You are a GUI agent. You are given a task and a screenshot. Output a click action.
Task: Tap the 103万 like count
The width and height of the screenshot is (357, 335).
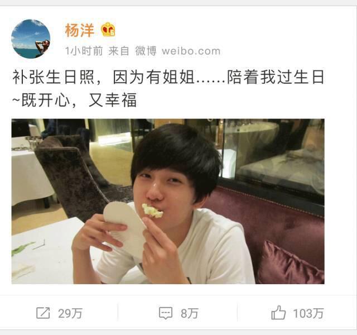[x=308, y=313]
